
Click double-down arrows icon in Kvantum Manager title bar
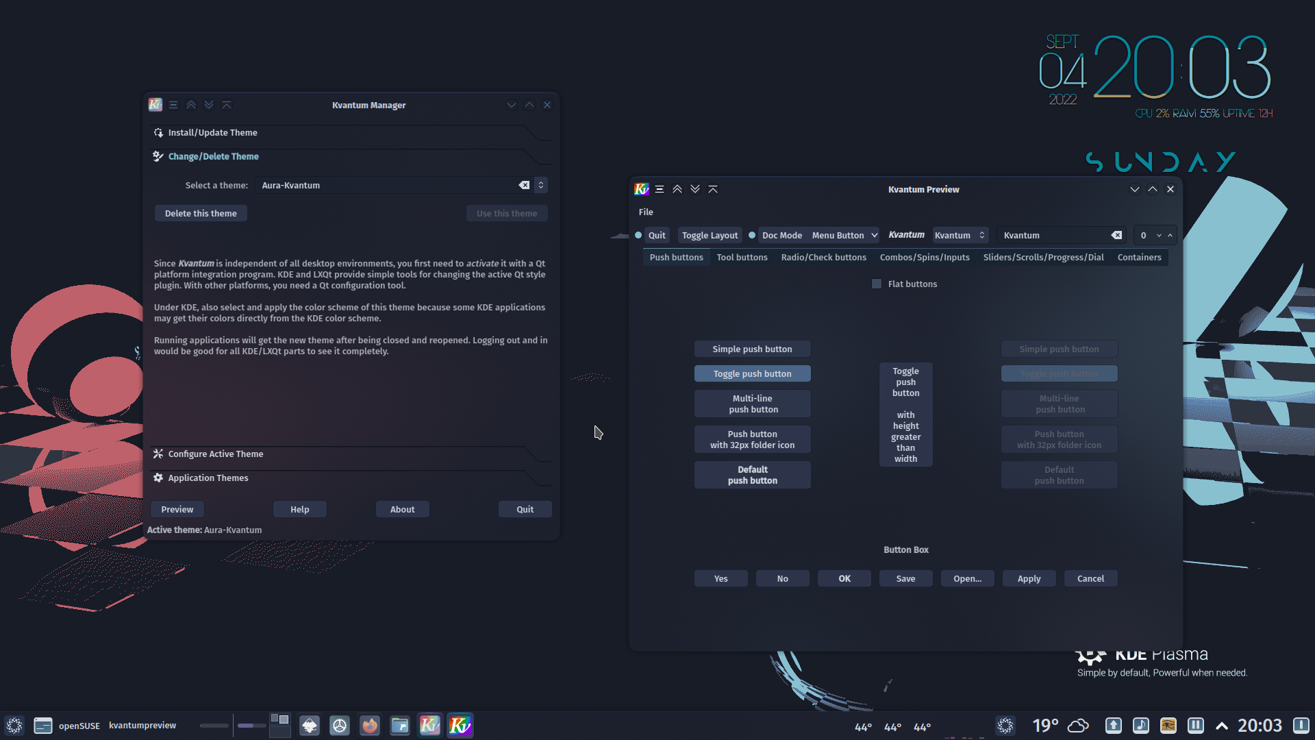pyautogui.click(x=209, y=105)
